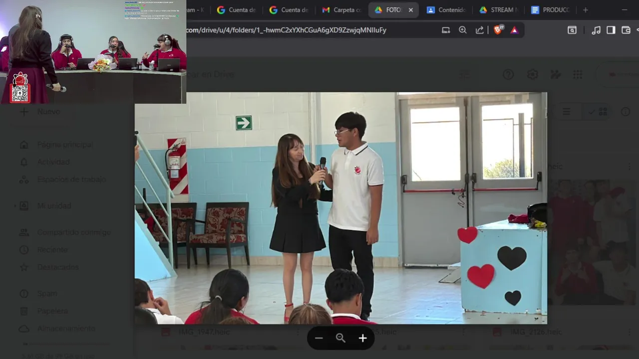
Task: Open the media control music note icon
Action: tap(596, 30)
